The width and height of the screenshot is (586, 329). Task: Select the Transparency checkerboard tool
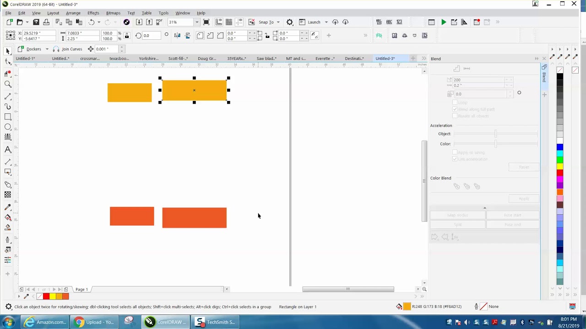(x=8, y=195)
